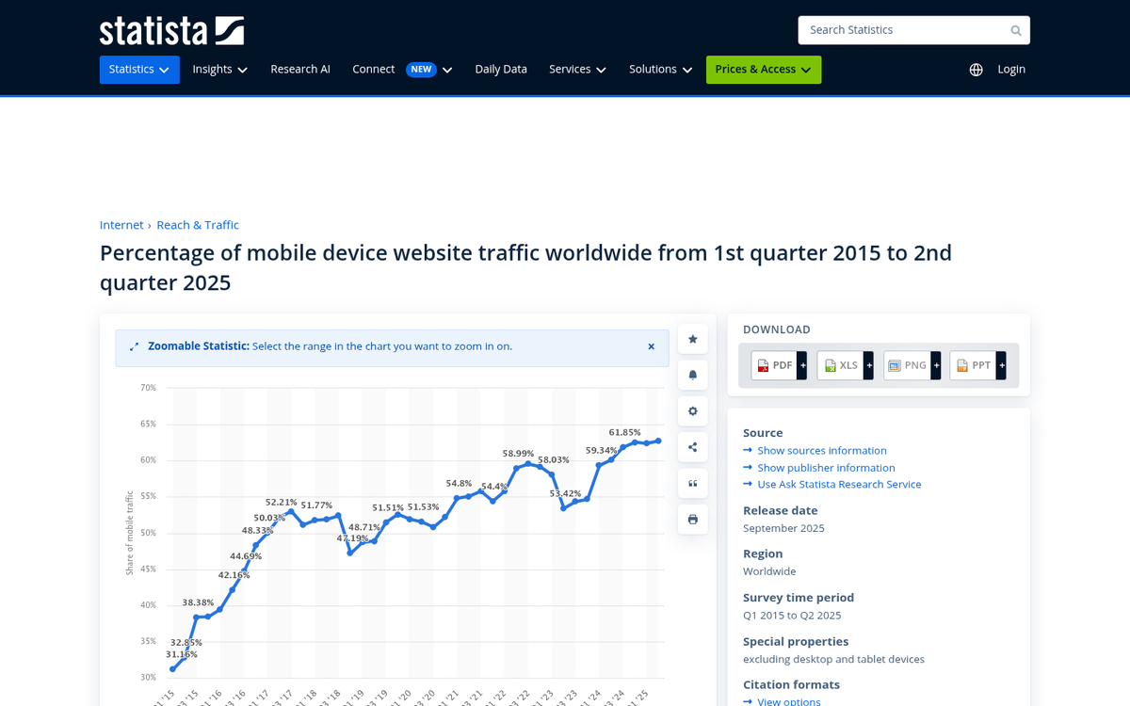Open the Show sources information link

pos(821,450)
